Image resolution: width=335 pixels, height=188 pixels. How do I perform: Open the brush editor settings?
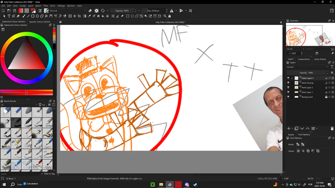(x=40, y=11)
